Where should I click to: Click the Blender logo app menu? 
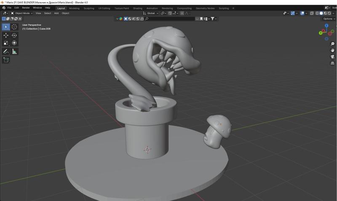tap(4, 8)
